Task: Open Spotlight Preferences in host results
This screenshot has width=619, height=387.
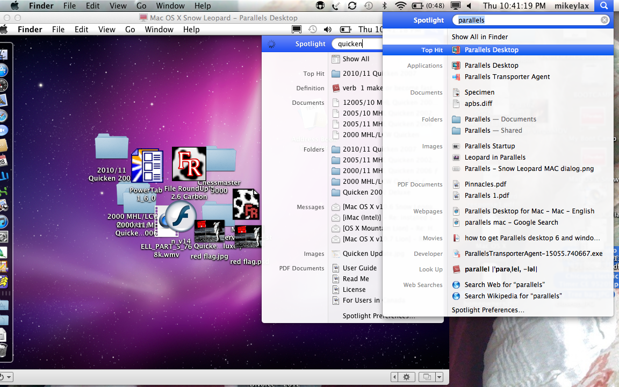Action: click(x=488, y=310)
